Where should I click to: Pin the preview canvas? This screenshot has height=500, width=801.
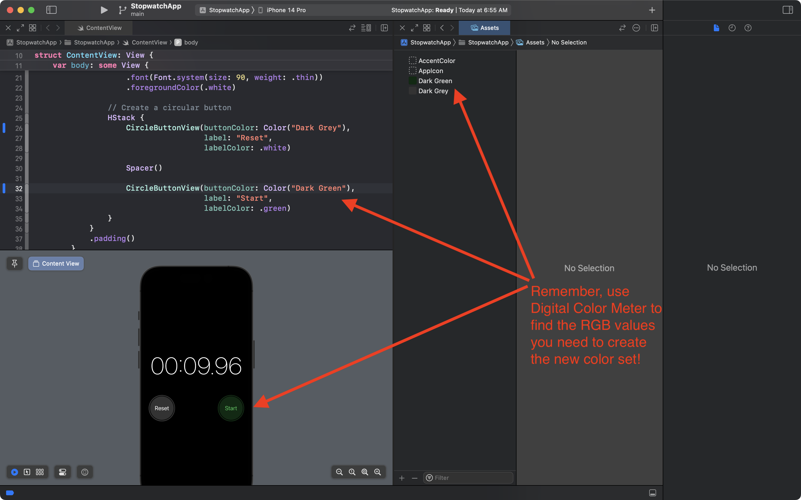(x=15, y=264)
